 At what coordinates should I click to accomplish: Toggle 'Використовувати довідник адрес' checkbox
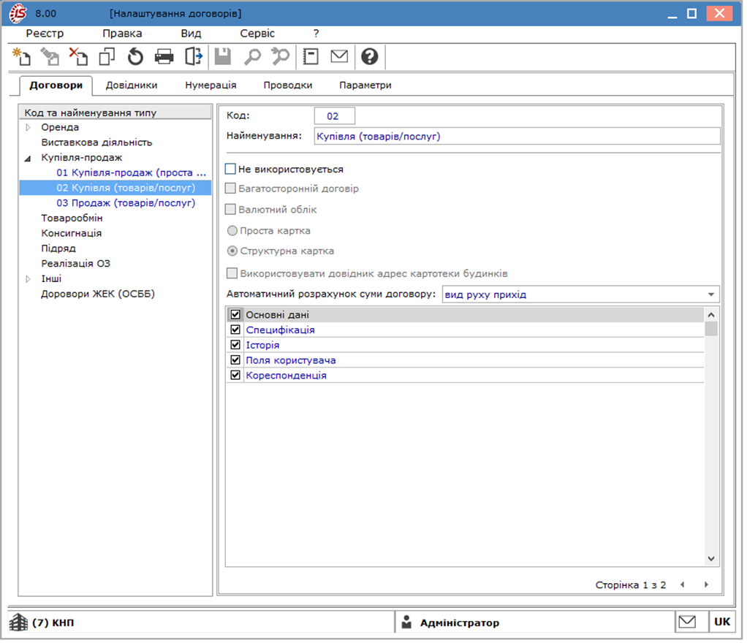232,274
